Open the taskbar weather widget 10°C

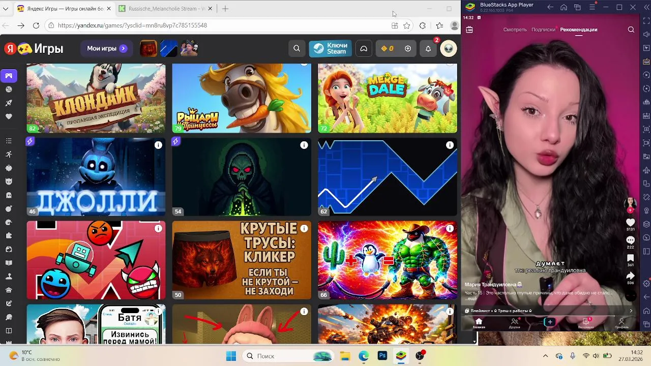35,356
